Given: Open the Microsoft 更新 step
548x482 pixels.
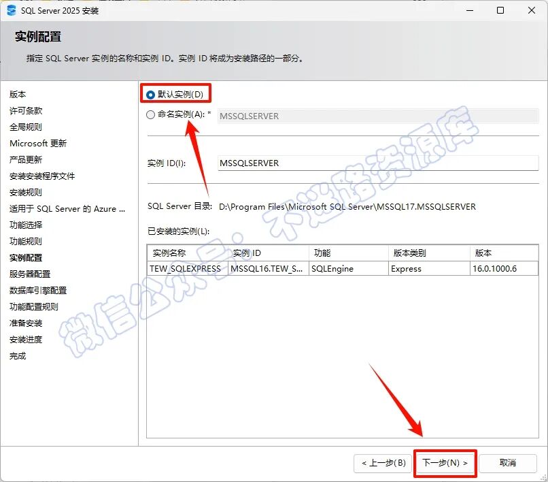Looking at the screenshot, I should 38,143.
